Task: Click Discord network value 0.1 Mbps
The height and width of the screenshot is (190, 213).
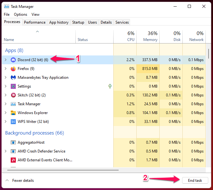Action: [x=196, y=60]
